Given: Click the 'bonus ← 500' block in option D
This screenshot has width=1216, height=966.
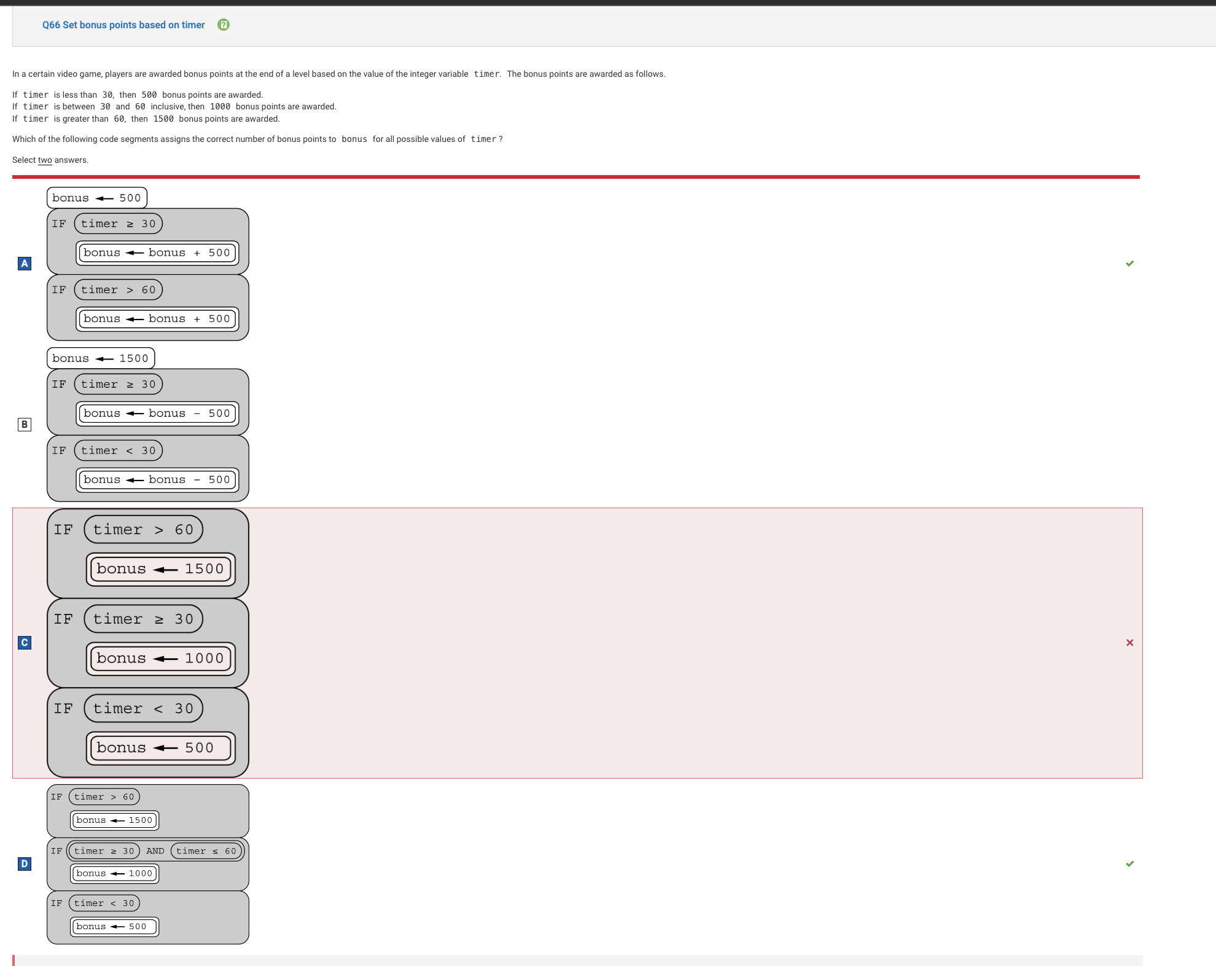Looking at the screenshot, I should coord(115,927).
